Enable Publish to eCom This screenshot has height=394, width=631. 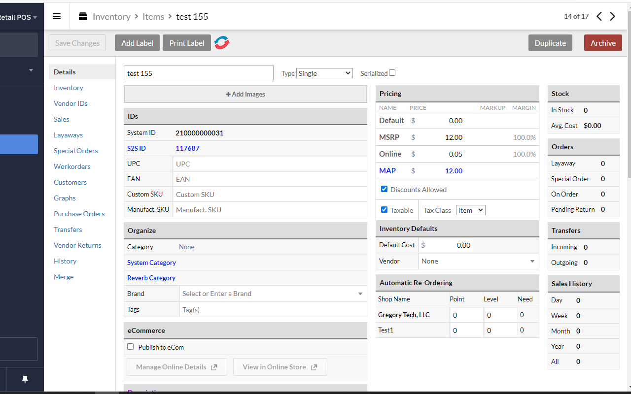coord(130,347)
